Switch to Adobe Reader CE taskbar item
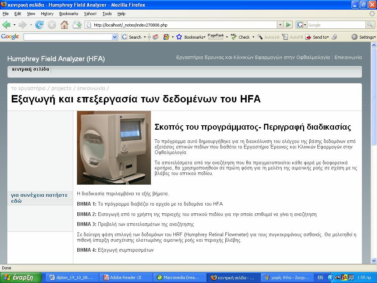 [x=126, y=277]
